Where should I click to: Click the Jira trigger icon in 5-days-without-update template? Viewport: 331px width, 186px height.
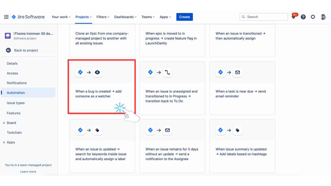pos(150,130)
